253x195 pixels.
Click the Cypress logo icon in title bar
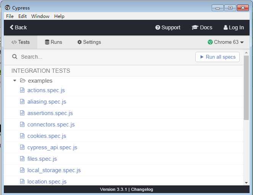[x=7, y=8]
